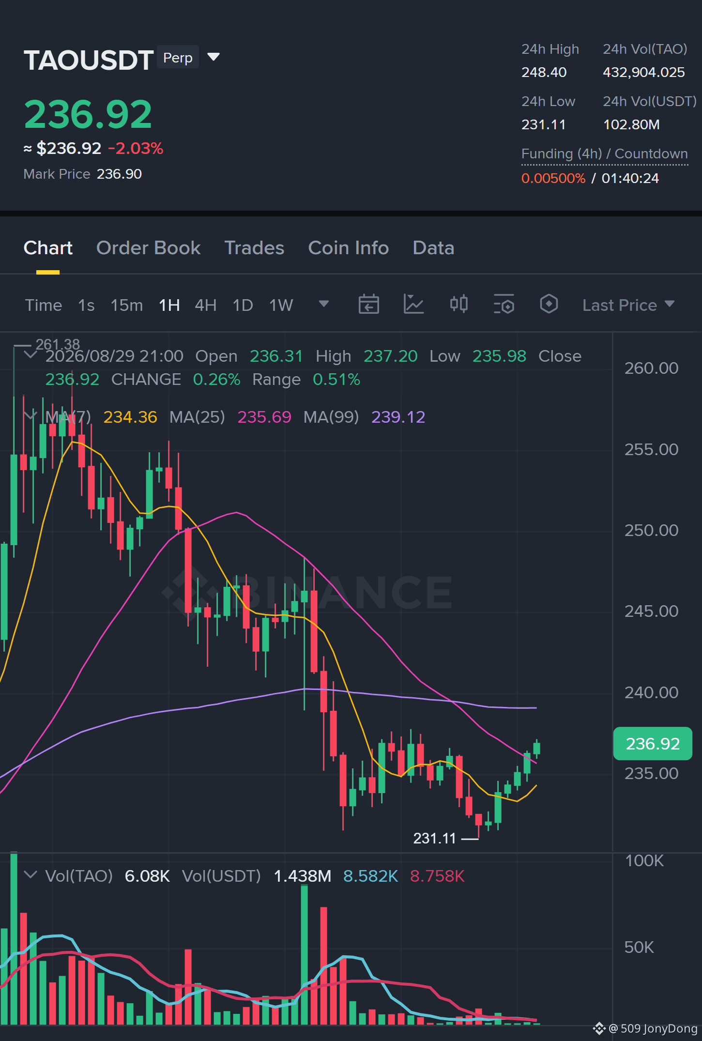Click the hexagon chart tools icon

[x=549, y=305]
